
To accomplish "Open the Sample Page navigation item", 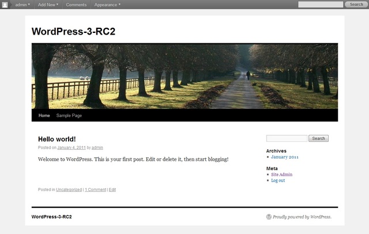I will (69, 115).
